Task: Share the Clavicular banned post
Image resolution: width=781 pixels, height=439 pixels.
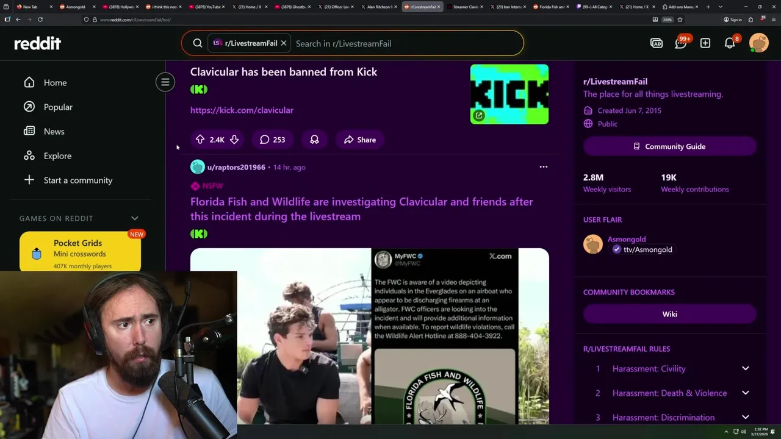Action: pos(360,140)
